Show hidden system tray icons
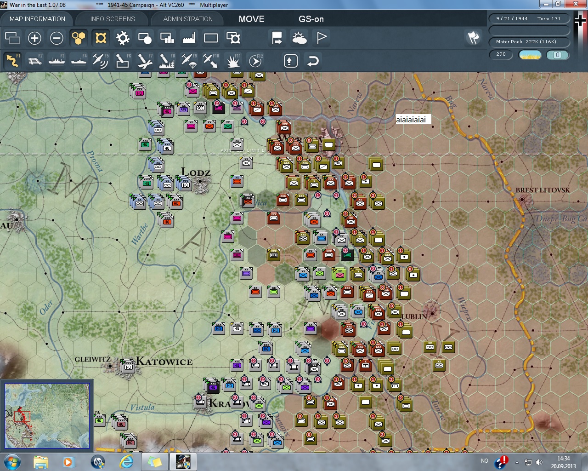The height and width of the screenshot is (471, 588). coord(517,462)
